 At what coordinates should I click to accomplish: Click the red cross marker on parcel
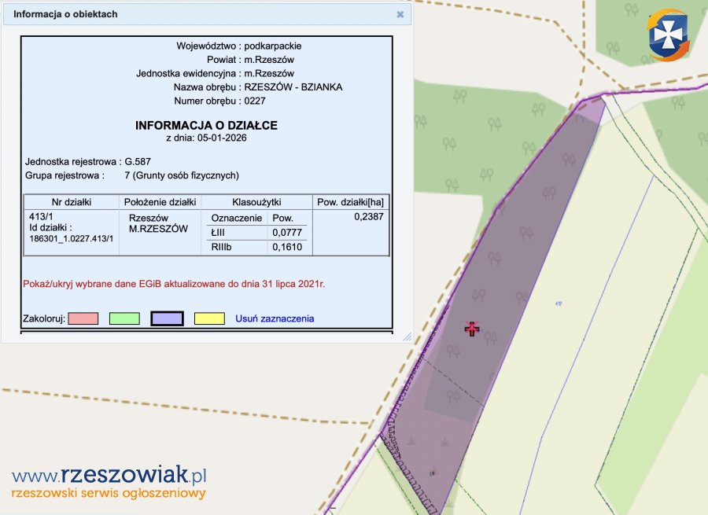click(x=471, y=329)
